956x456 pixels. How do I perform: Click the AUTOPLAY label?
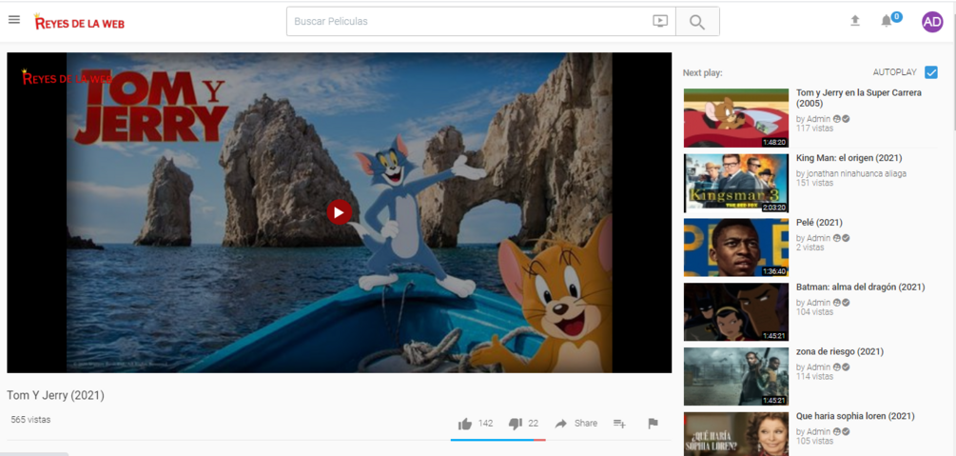(x=894, y=72)
